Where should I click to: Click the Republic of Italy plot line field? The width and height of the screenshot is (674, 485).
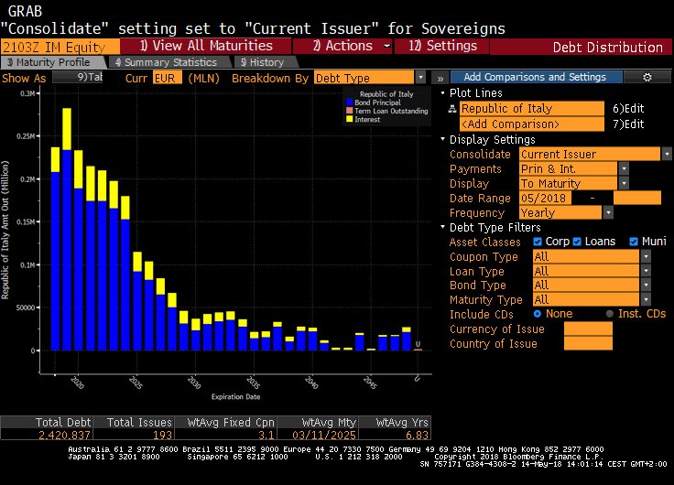coord(532,109)
